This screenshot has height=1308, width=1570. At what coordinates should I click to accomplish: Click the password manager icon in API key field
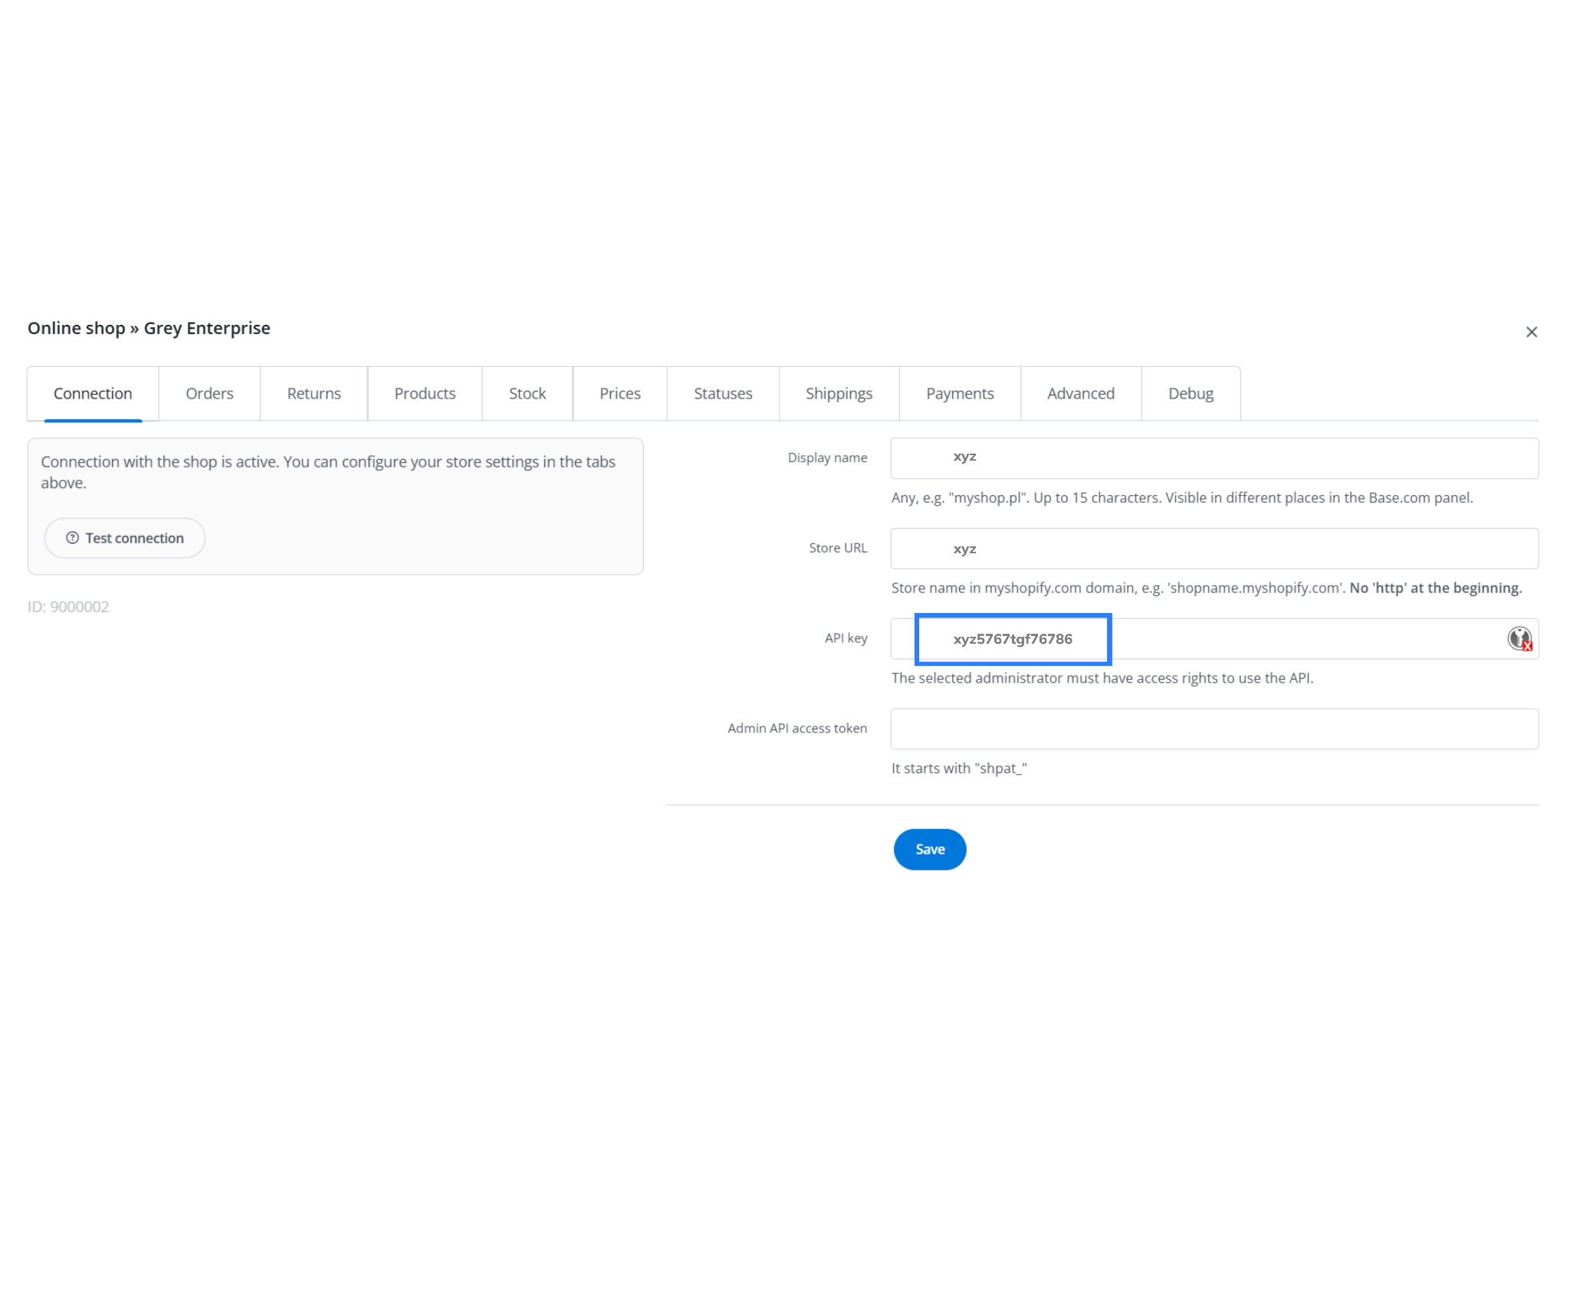pos(1519,638)
